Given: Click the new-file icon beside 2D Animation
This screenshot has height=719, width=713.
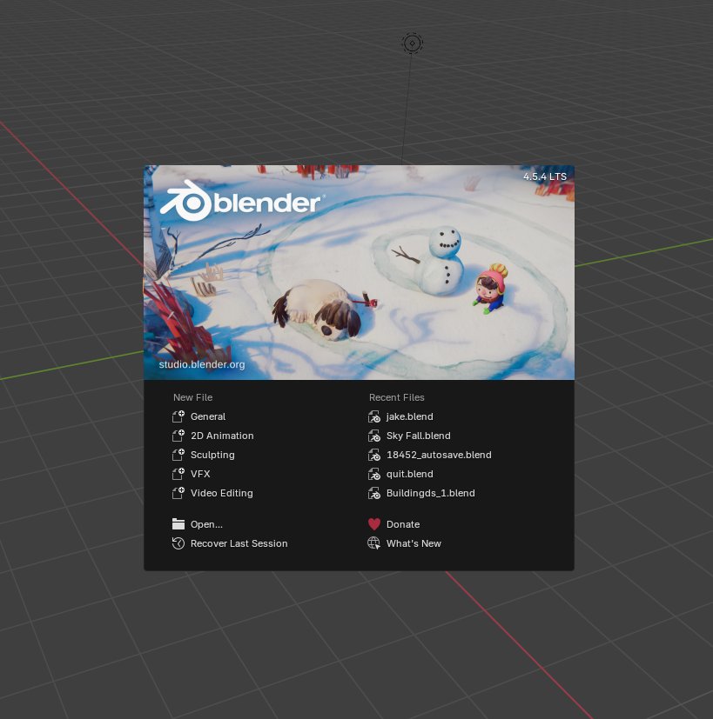Looking at the screenshot, I should (x=178, y=436).
